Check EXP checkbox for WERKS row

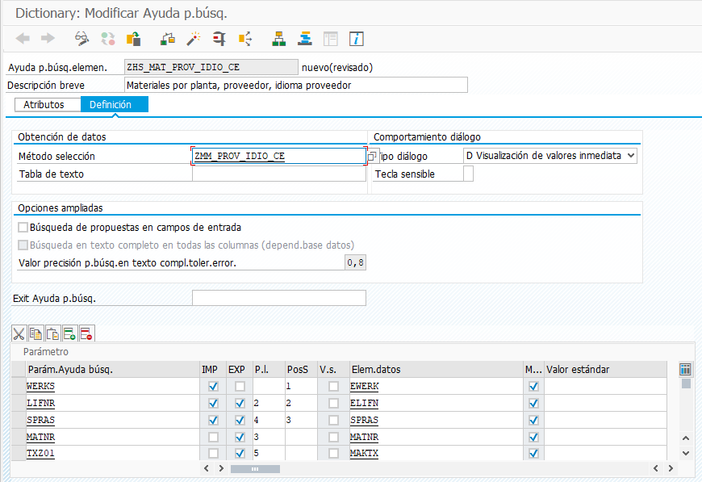click(x=240, y=386)
